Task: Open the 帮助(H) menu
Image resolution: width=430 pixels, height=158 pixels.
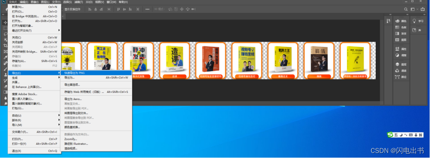Action: 123,2
